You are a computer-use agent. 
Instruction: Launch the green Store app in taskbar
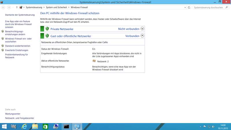[x=45, y=126]
